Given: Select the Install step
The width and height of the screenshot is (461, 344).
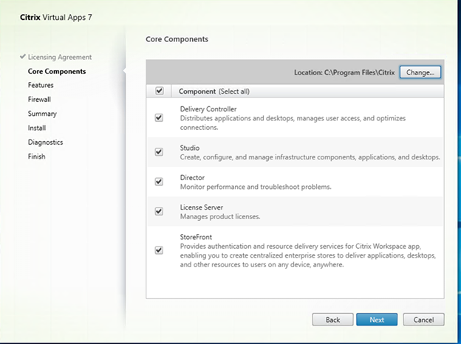Looking at the screenshot, I should 37,128.
